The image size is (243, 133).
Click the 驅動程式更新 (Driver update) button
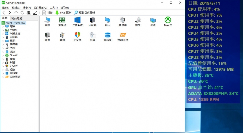point(84,13)
